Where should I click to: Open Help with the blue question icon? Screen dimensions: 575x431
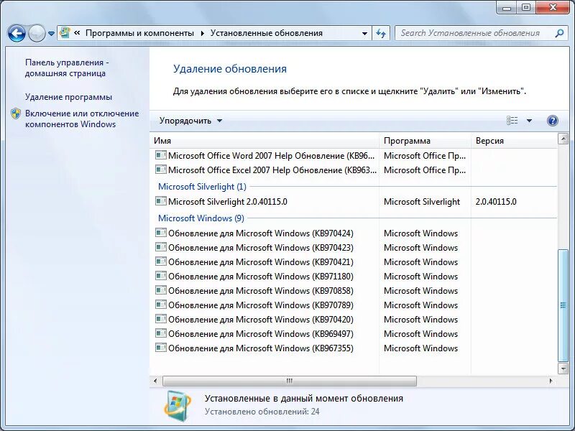click(552, 121)
